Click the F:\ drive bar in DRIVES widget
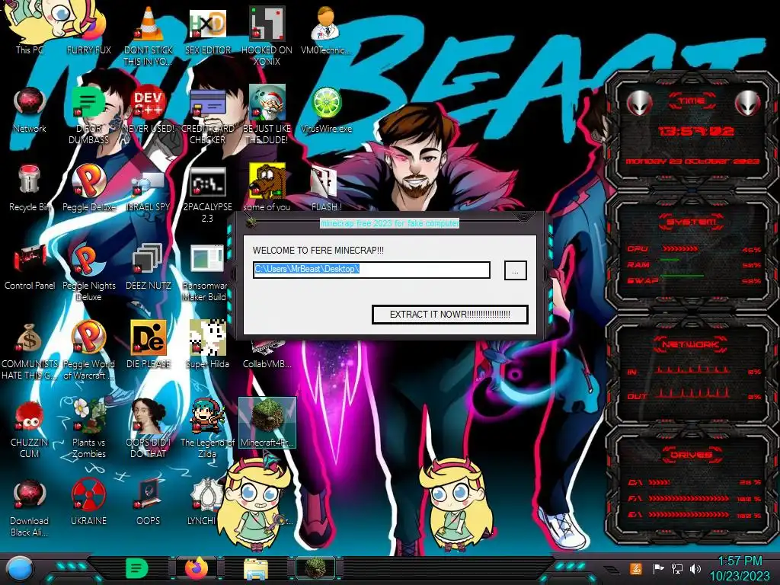This screenshot has height=585, width=780. tap(689, 498)
